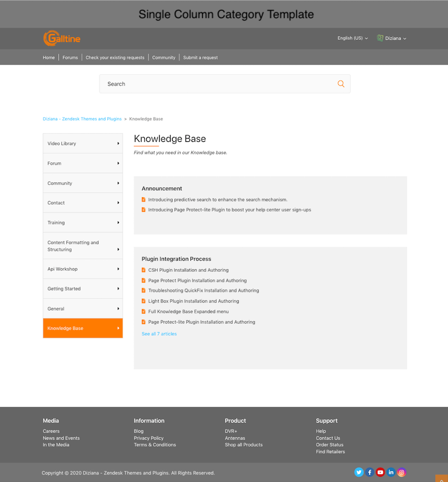Open Check your existing requests
Image resolution: width=448 pixels, height=482 pixels.
(x=115, y=57)
